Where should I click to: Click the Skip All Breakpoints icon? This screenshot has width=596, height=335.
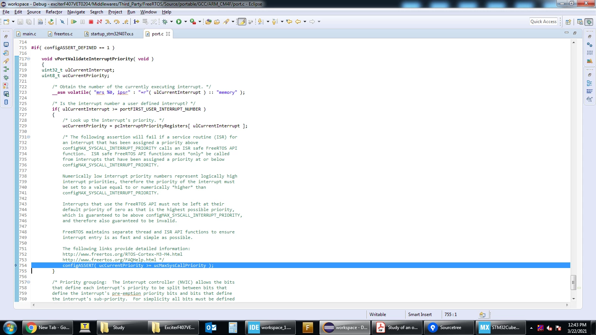point(62,22)
